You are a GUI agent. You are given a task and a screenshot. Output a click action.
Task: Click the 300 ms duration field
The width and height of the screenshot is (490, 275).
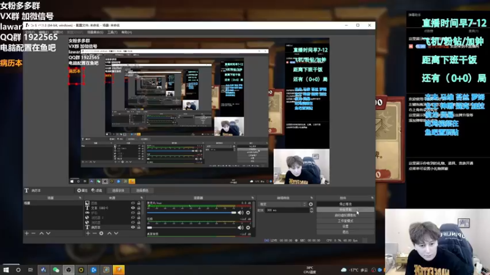click(287, 210)
